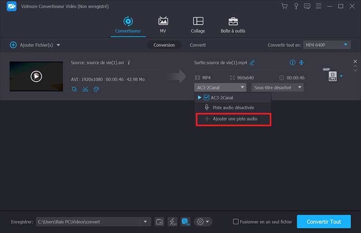Viewport: 361px width, 233px height.
Task: Open the feedback chat icon
Action: tap(307, 6)
